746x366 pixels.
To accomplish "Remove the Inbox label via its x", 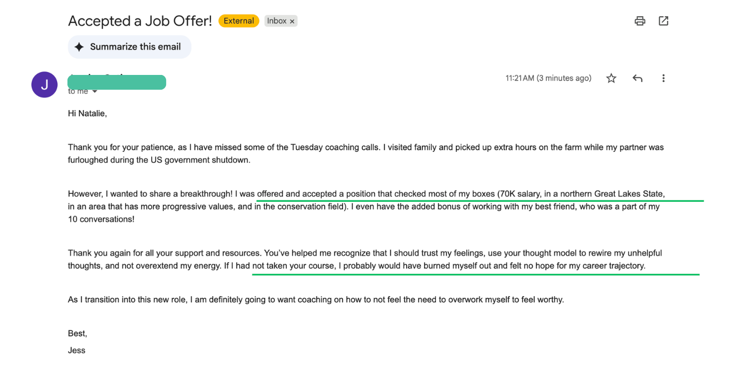I will click(x=292, y=21).
